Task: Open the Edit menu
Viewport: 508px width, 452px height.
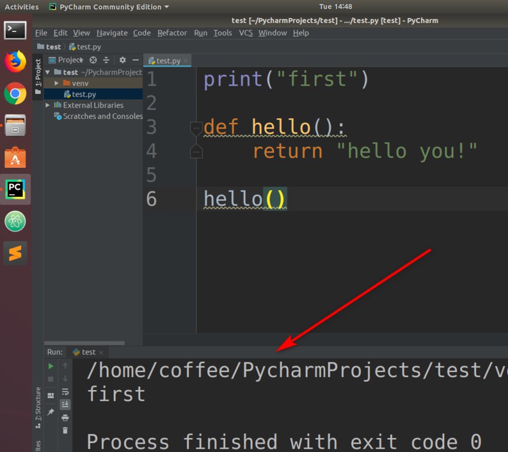Action: point(61,33)
